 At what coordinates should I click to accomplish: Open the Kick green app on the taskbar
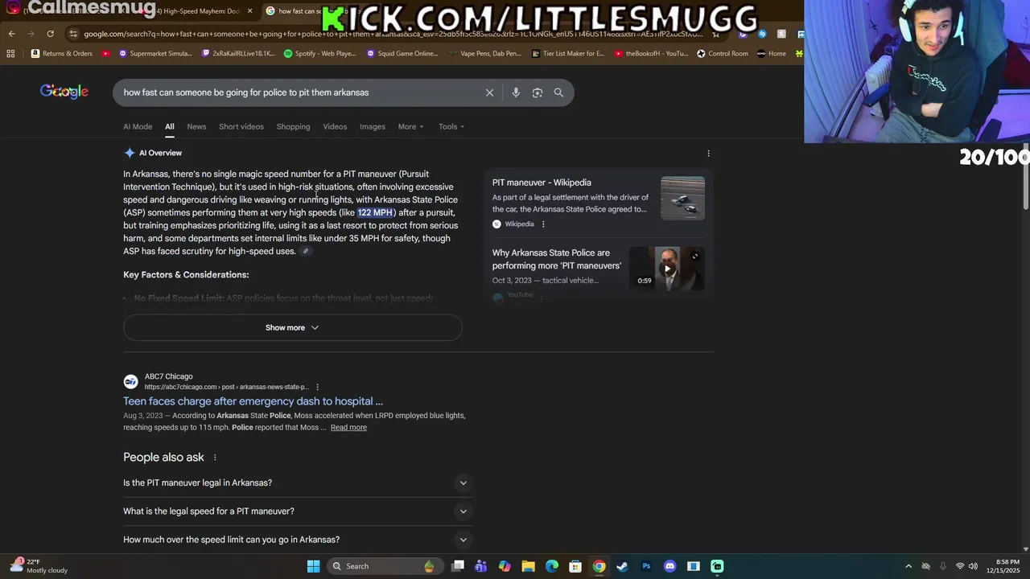click(717, 566)
